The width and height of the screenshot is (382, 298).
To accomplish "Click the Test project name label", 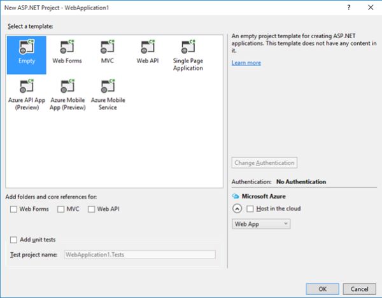I will click(34, 255).
